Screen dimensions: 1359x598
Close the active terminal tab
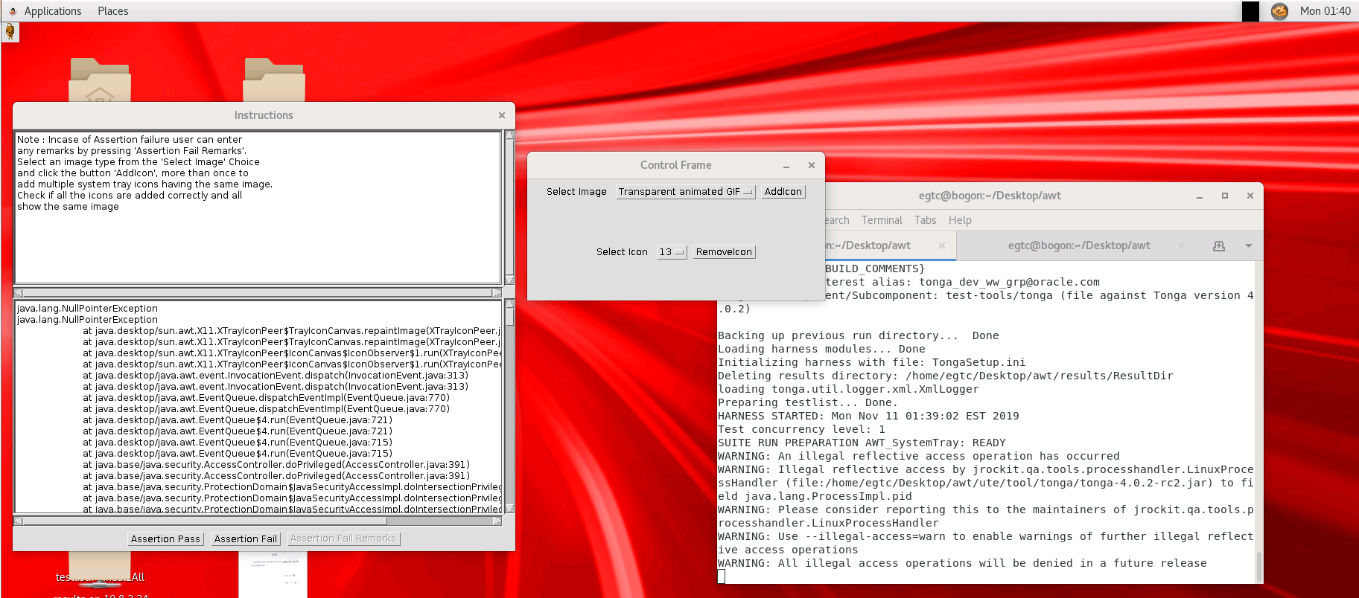[941, 245]
